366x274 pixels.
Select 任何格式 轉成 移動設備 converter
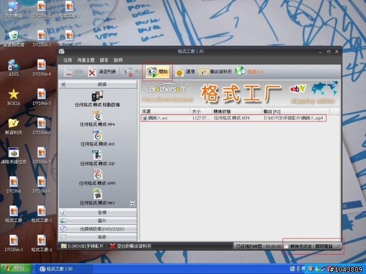pyautogui.click(x=97, y=100)
